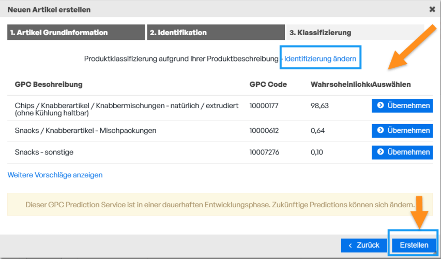Click the GPC Prediction Service notice text
This screenshot has width=441, height=259.
(x=220, y=204)
